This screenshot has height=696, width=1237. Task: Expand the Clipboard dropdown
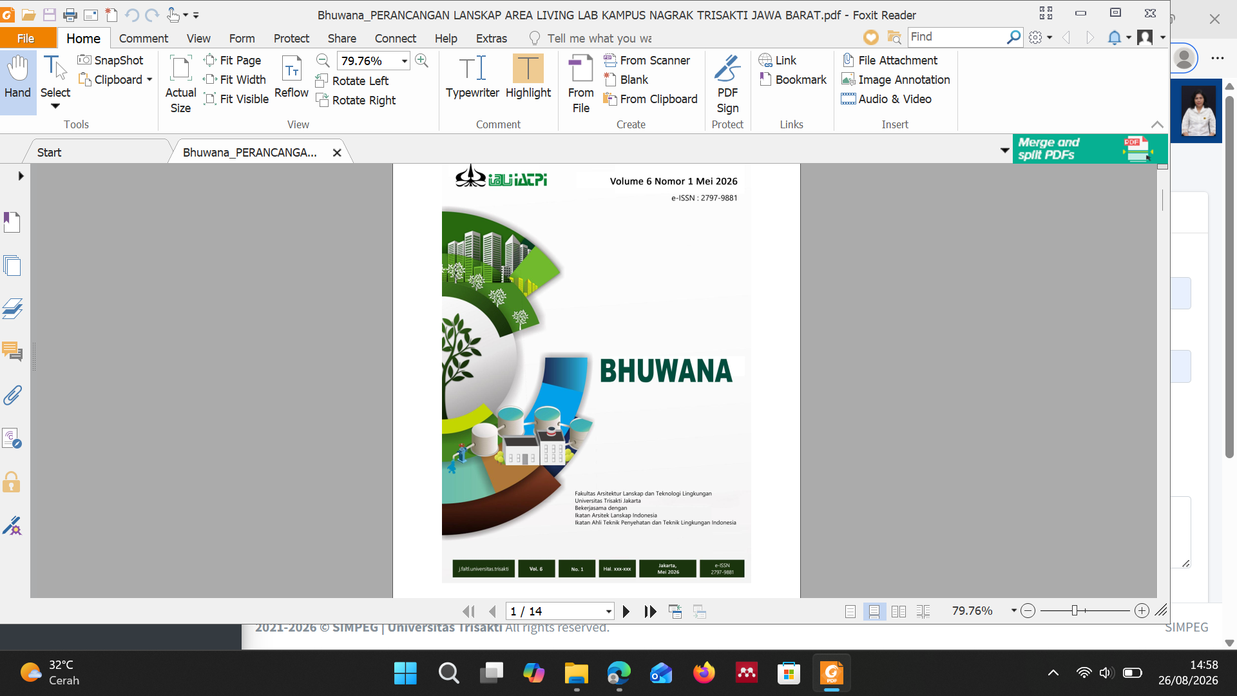coord(149,80)
